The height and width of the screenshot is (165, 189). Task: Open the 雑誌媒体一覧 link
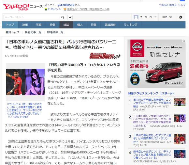[55, 32]
